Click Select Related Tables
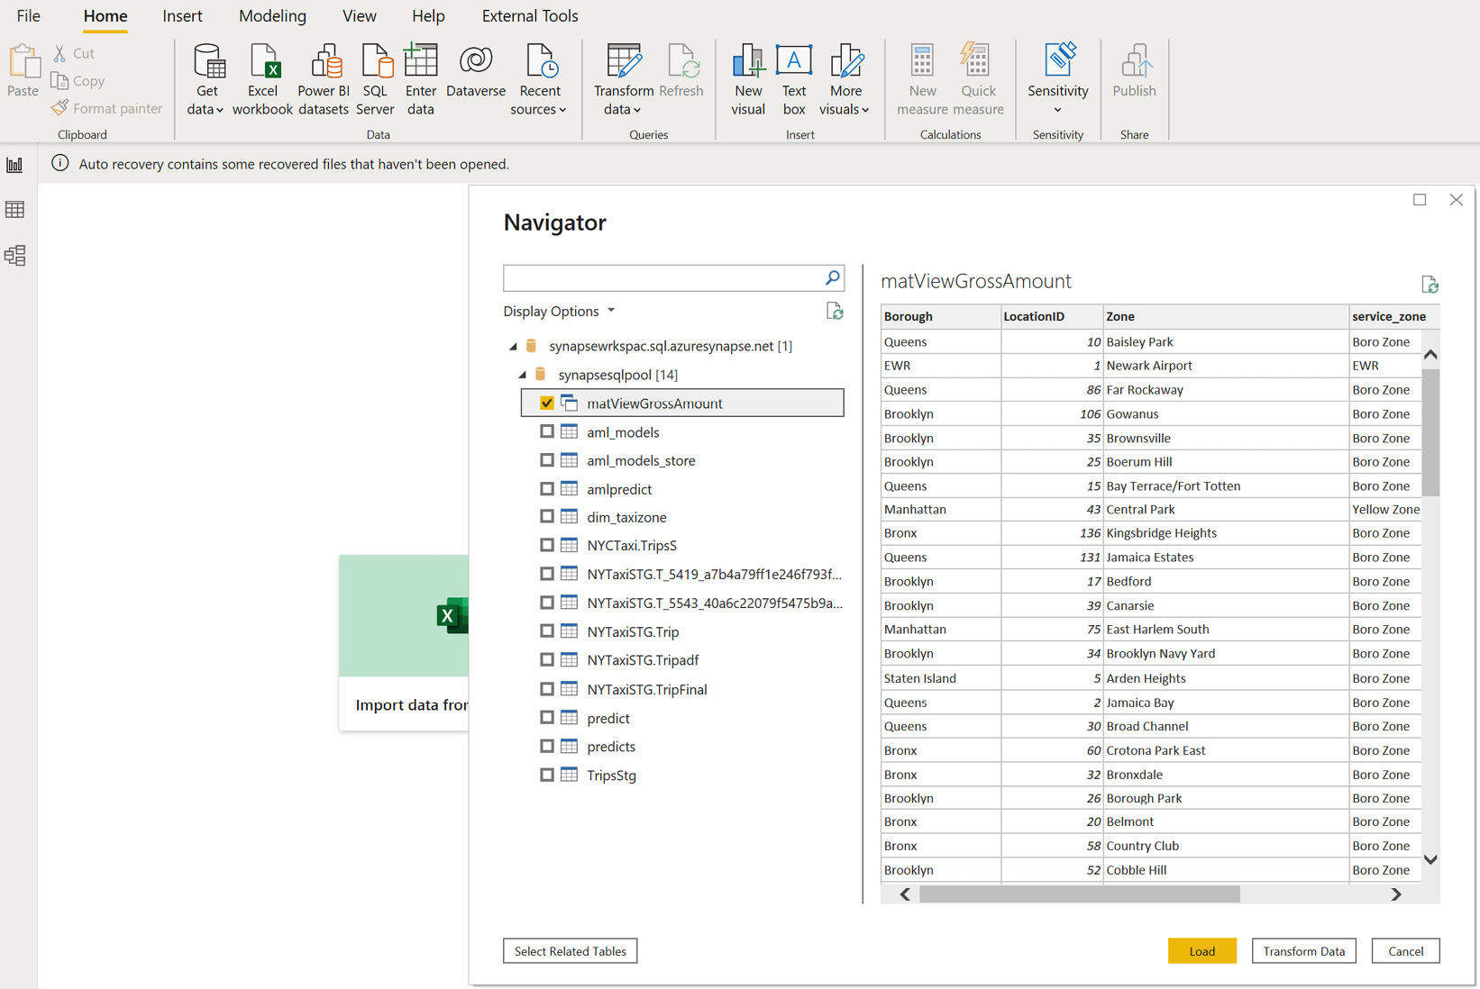 (570, 951)
